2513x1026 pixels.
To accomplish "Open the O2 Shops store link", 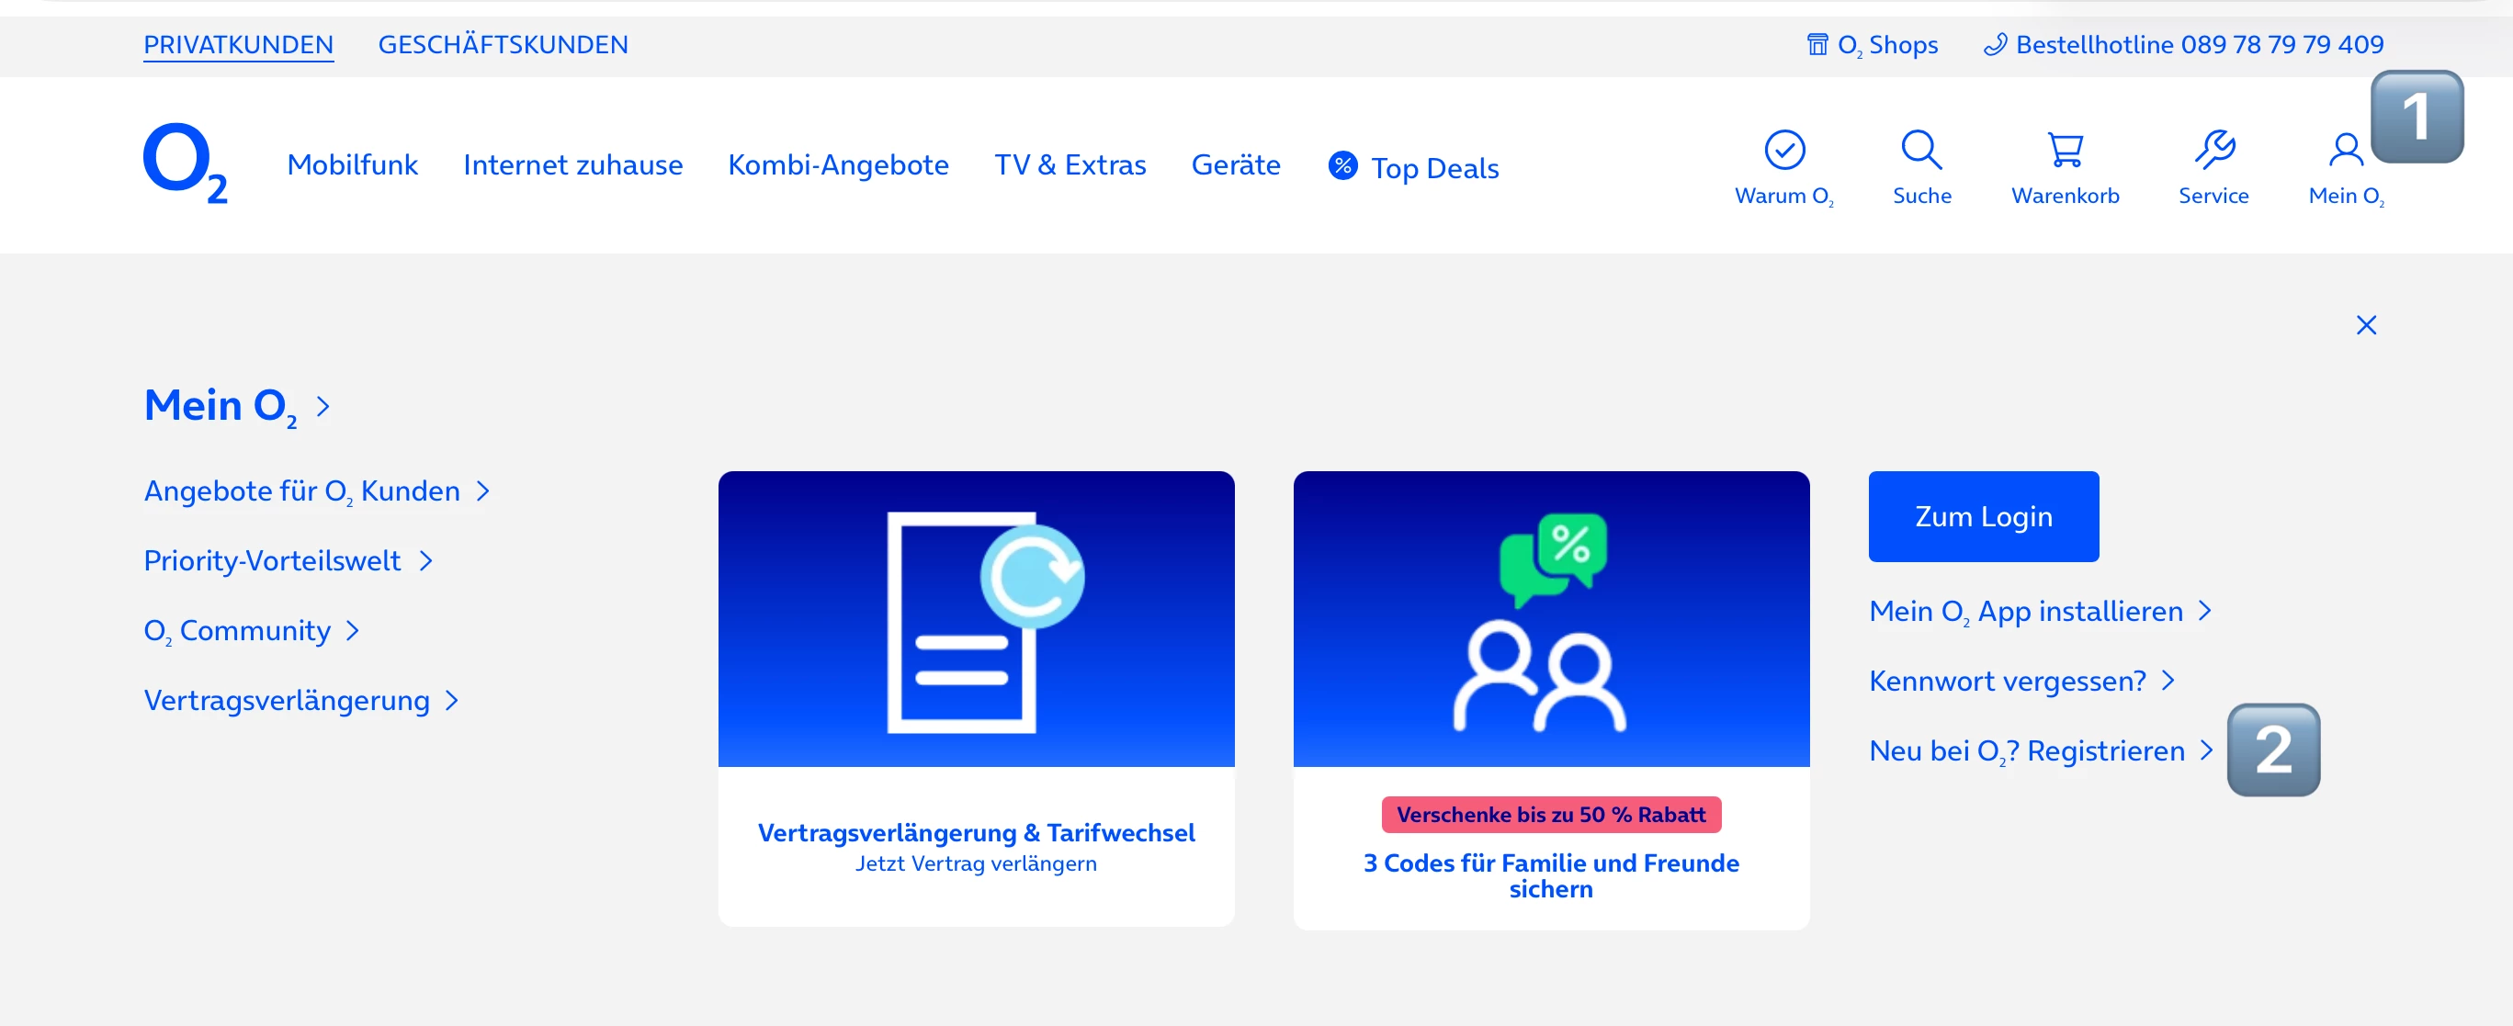I will click(x=1872, y=45).
